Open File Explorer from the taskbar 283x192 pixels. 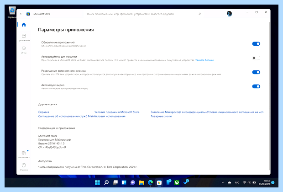point(141,182)
